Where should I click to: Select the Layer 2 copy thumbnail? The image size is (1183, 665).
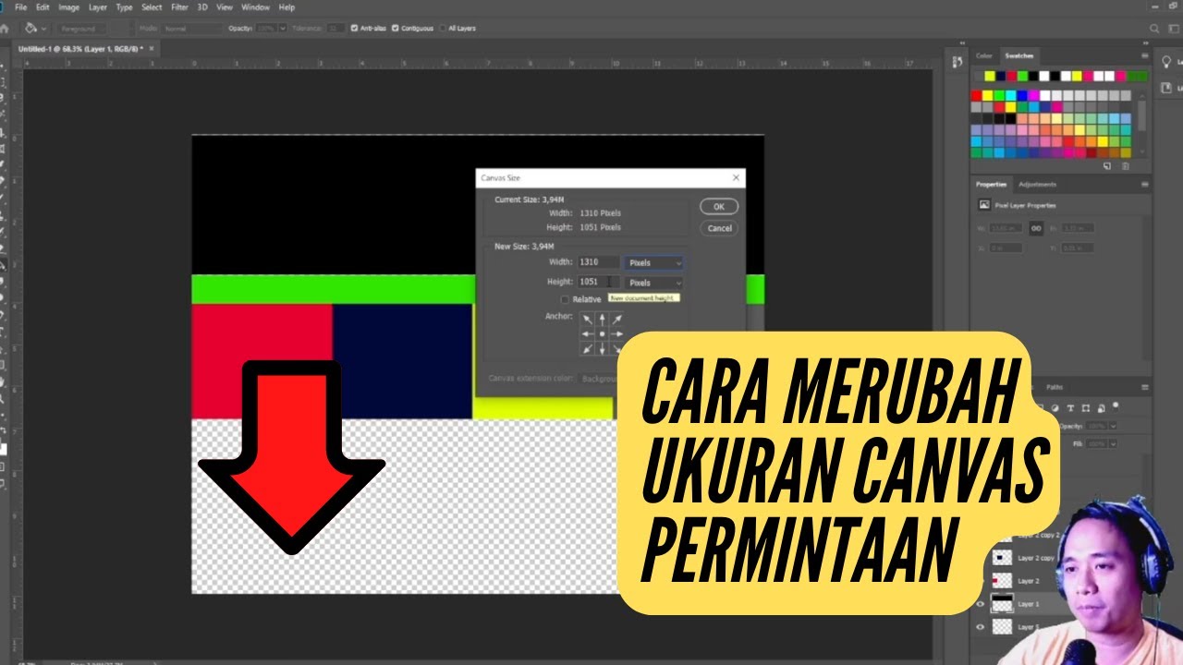(1002, 558)
